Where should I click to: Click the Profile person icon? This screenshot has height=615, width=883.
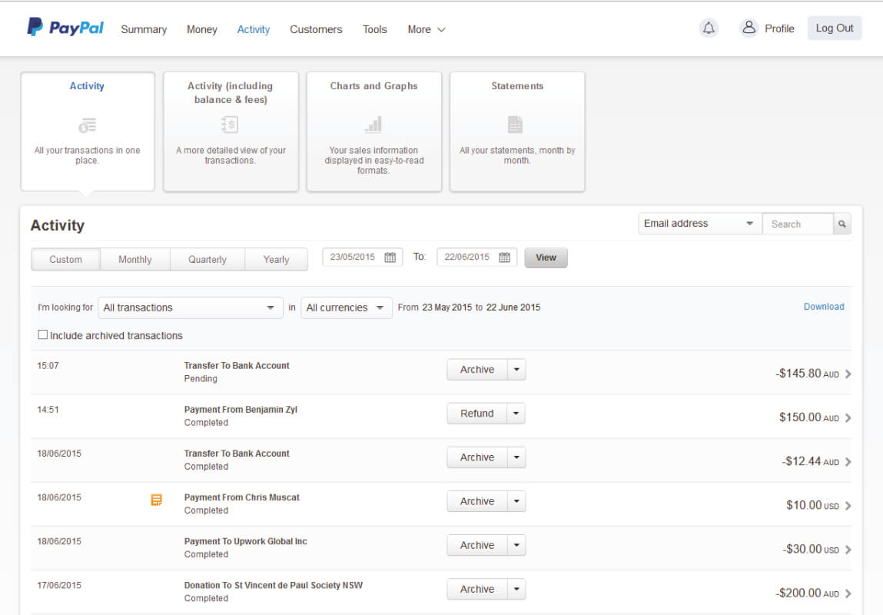749,28
